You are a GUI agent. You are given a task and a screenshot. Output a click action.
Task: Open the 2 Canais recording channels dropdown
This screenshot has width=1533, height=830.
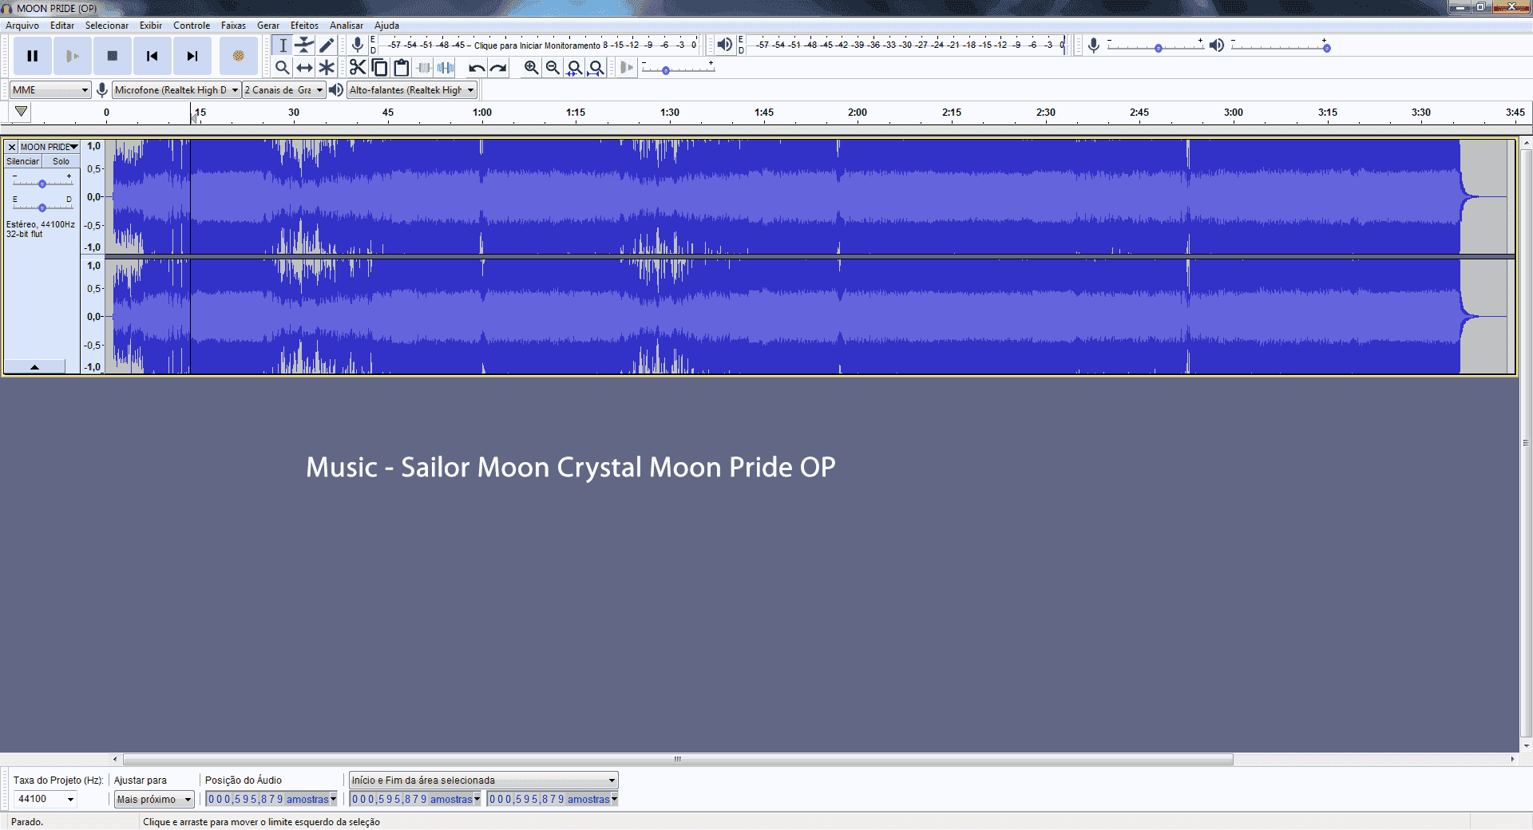tap(284, 90)
